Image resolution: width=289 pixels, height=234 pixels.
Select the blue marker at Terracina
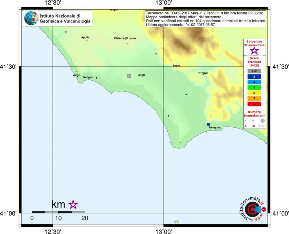208,124
